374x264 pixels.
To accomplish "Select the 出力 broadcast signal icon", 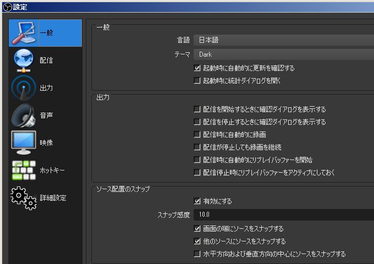I will pos(24,88).
